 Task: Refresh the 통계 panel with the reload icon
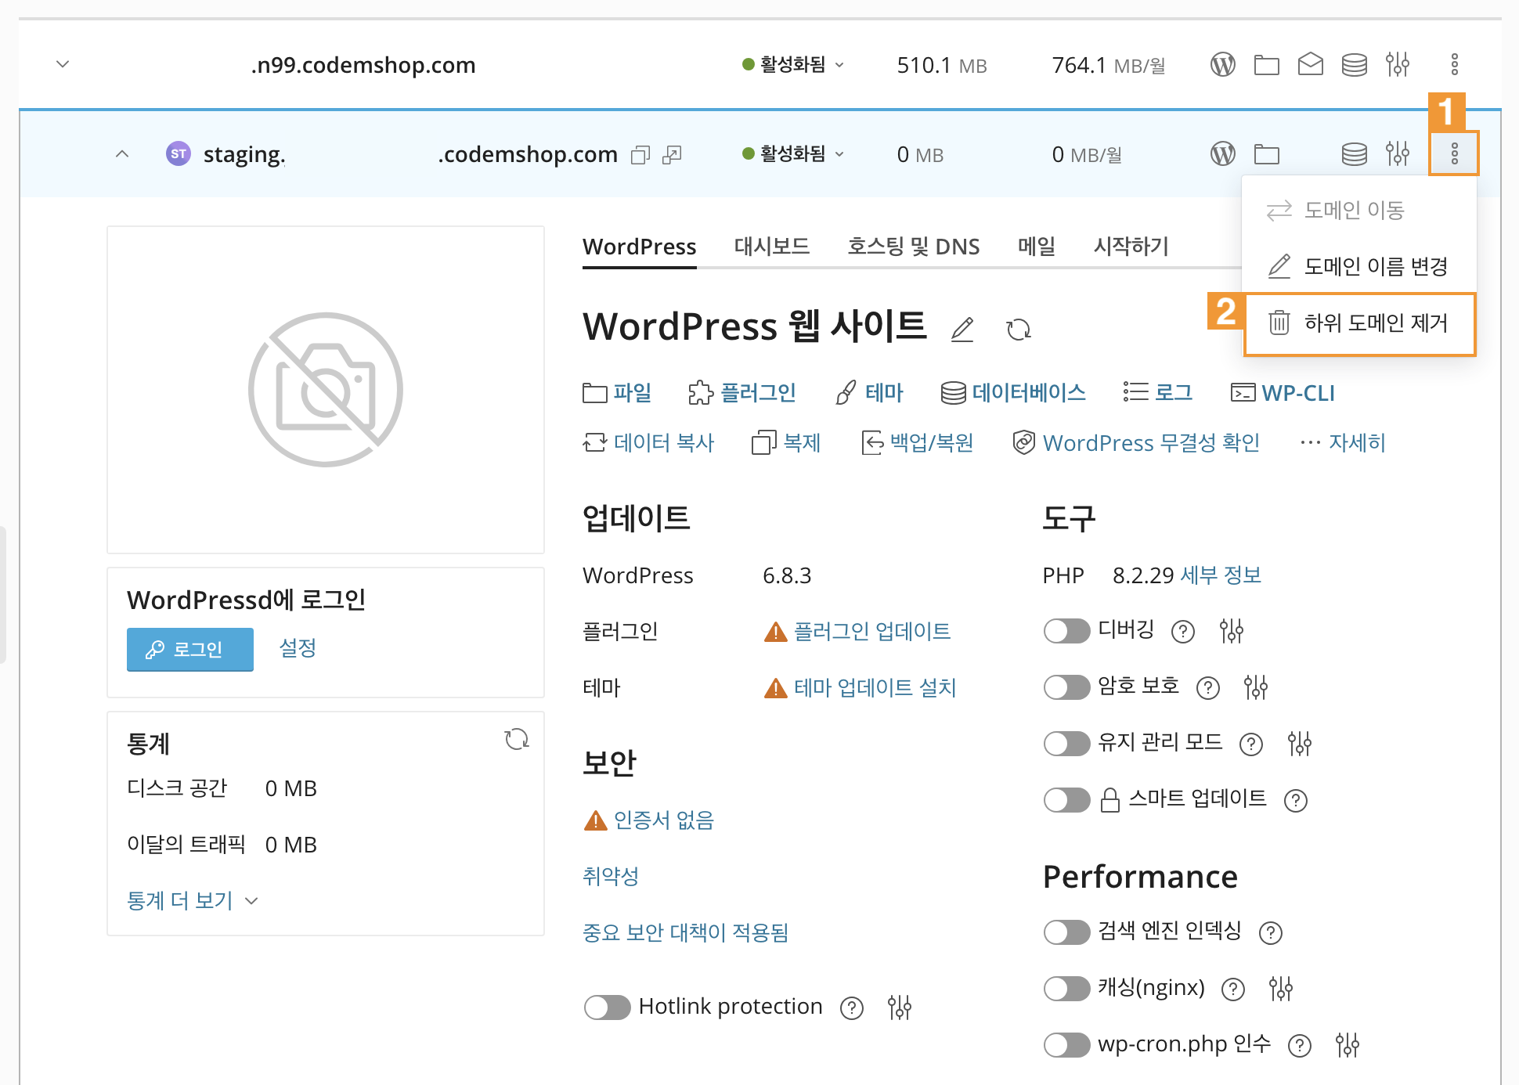click(x=517, y=739)
